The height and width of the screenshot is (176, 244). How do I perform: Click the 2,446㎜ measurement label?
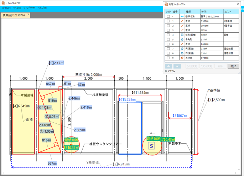(74, 98)
